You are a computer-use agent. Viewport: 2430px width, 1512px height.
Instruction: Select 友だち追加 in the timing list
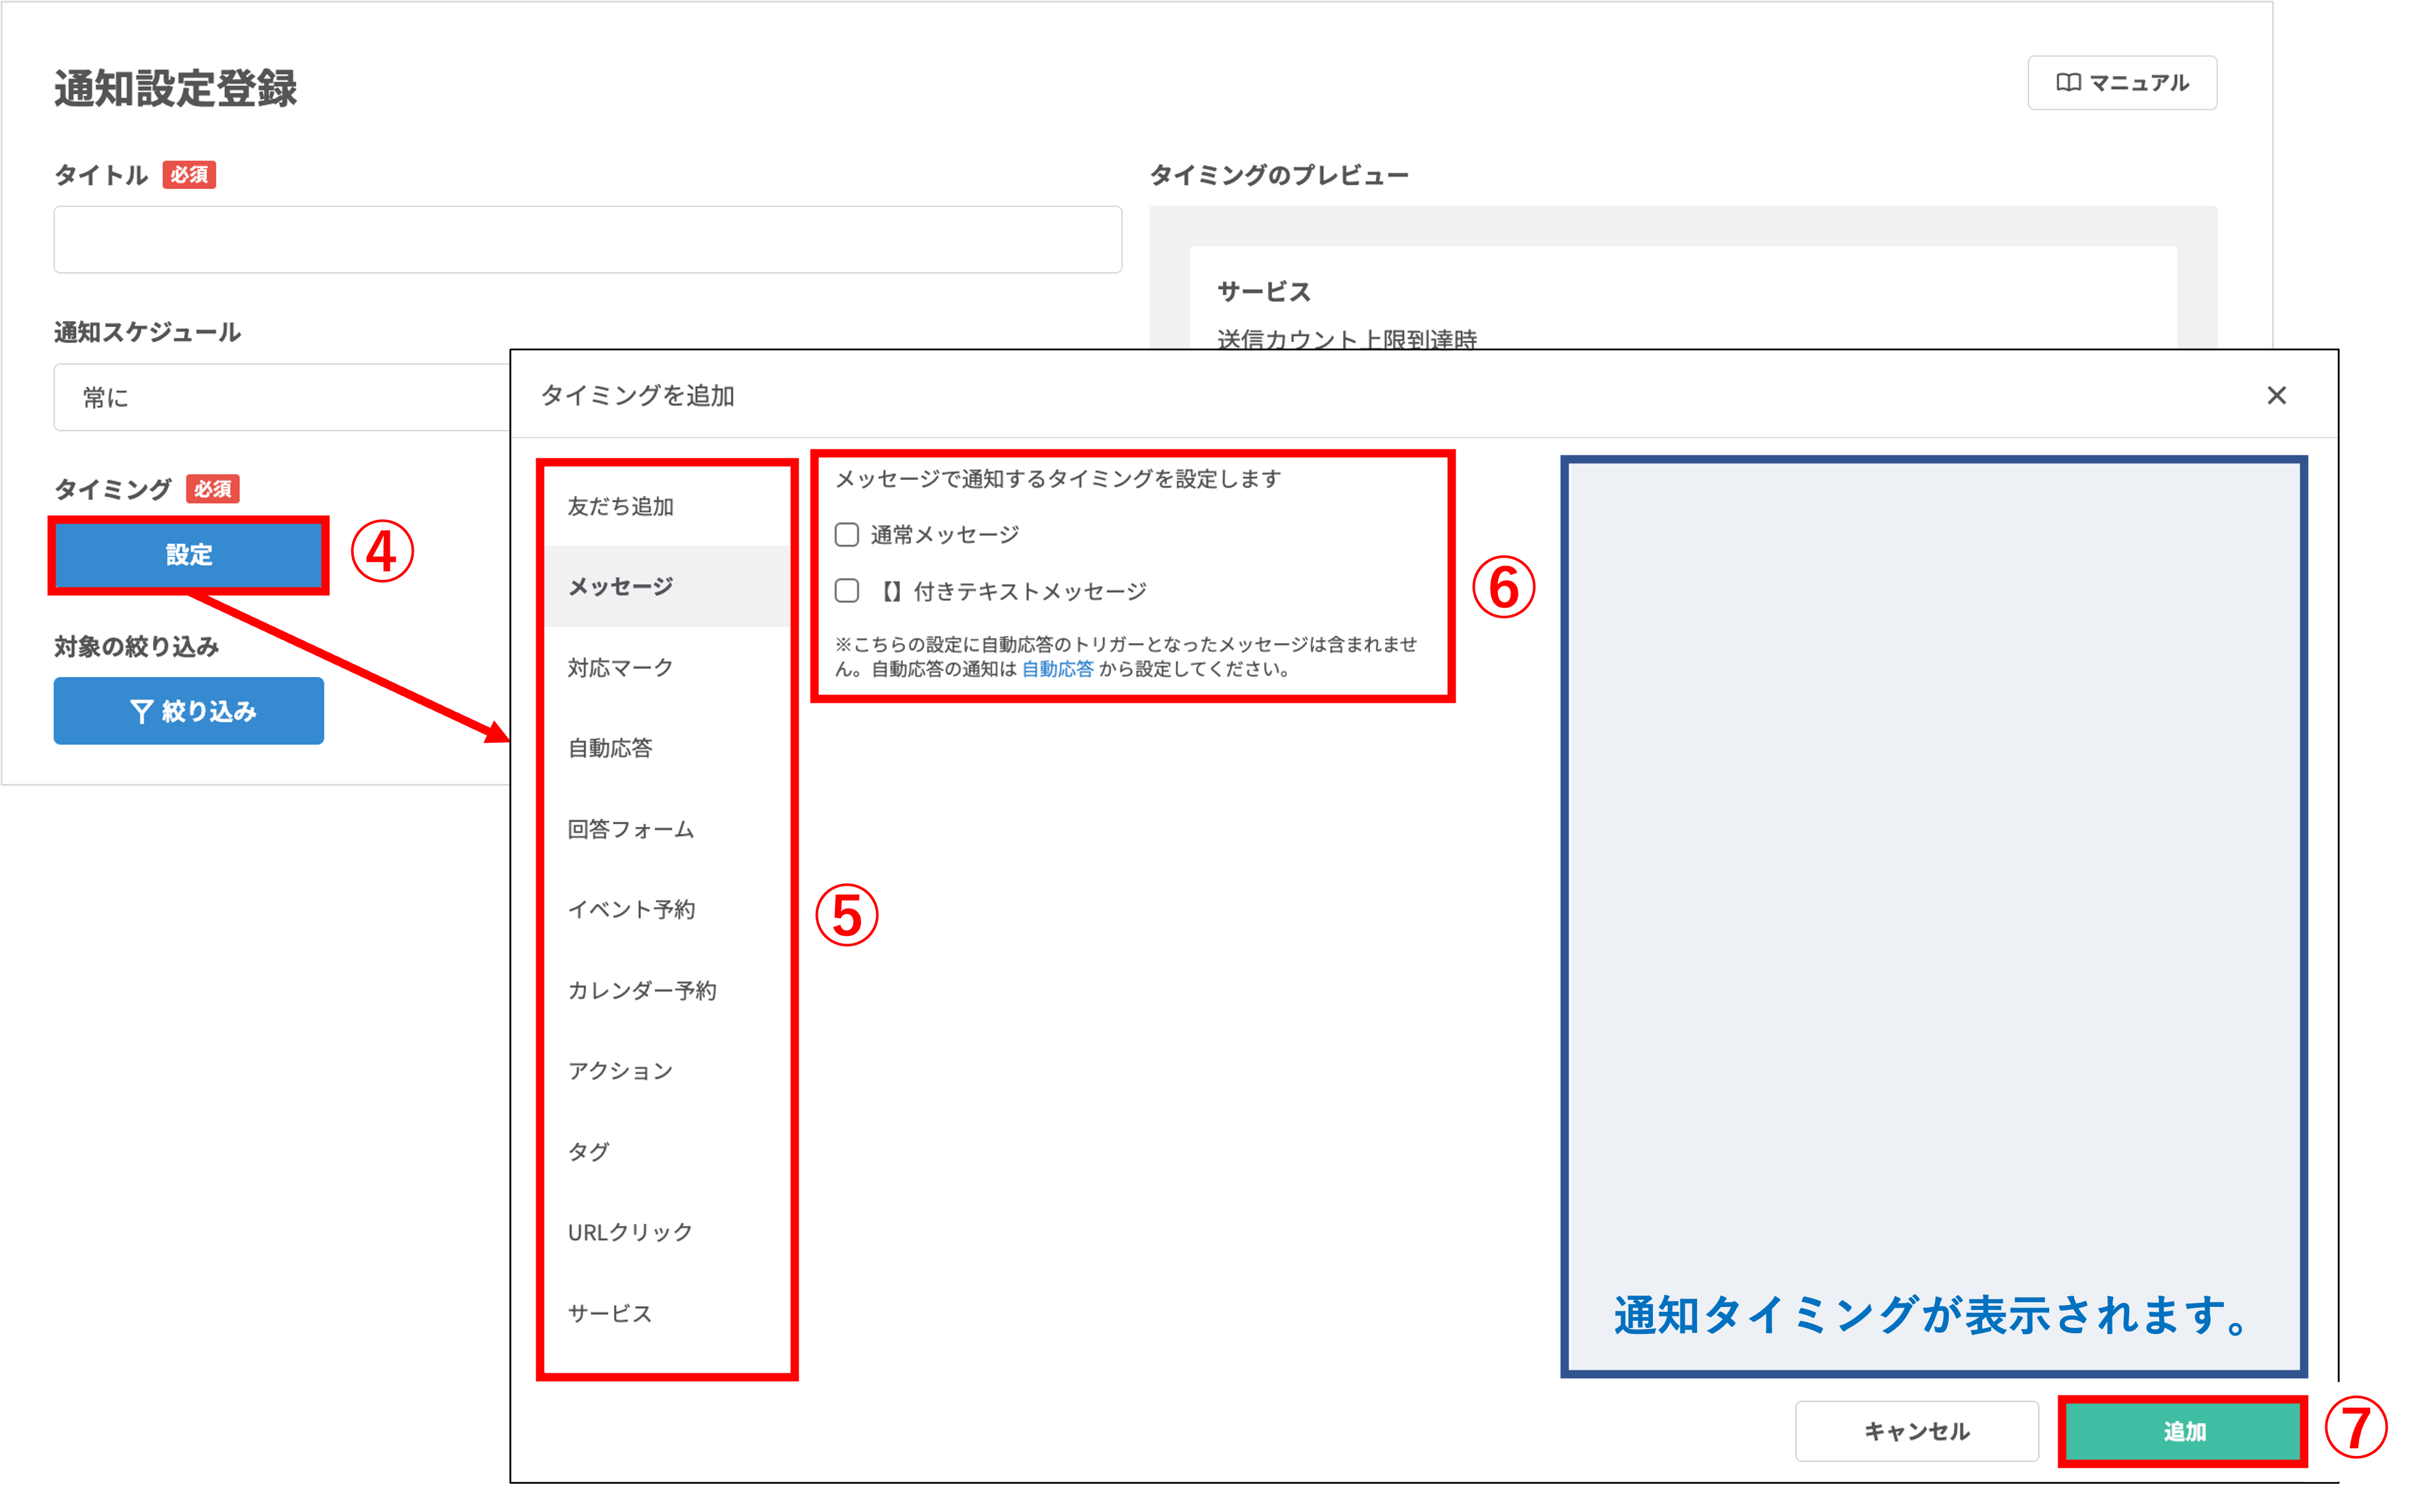pos(620,506)
